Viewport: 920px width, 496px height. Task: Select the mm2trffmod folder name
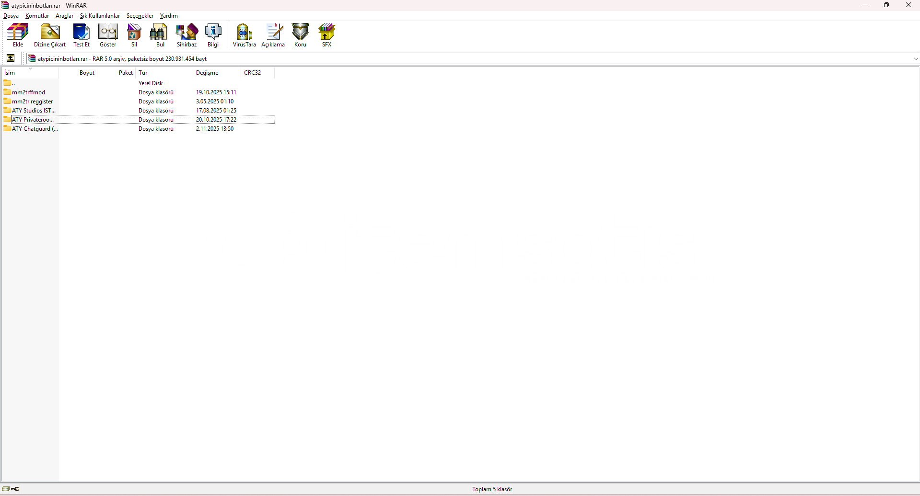point(29,92)
